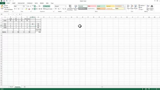160x90 pixels.
Task: Click the Delete cells icon
Action: coord(132,6)
